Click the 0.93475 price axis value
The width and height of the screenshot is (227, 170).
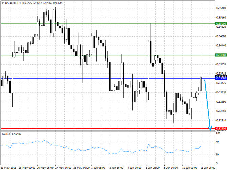(x=221, y=83)
